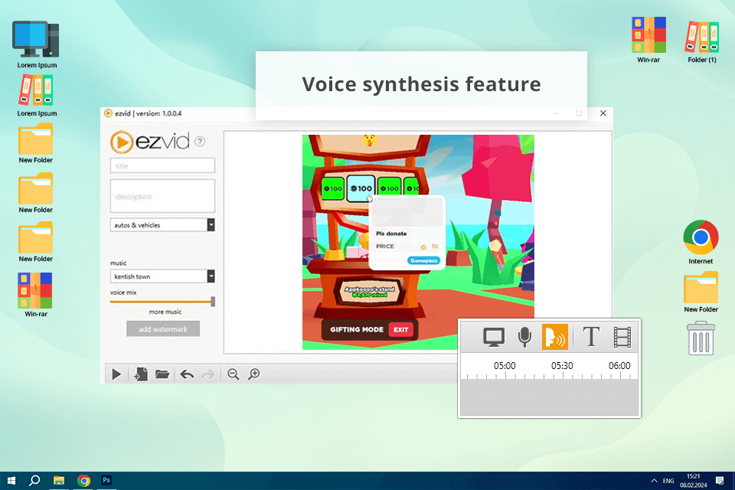Select the Recycle Bin desktop icon
Viewport: 735px width, 490px height.
(x=701, y=338)
